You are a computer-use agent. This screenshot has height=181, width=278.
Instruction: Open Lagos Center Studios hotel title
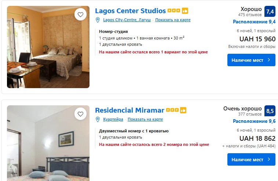[x=130, y=11]
